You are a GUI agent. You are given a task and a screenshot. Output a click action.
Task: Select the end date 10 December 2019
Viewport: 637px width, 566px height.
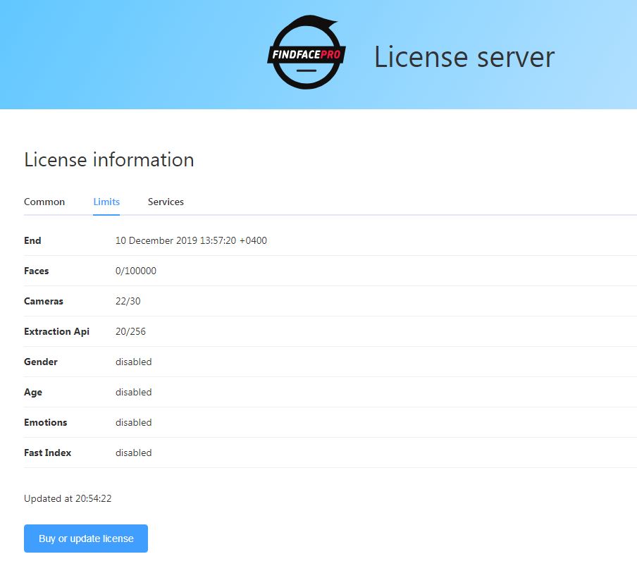tap(191, 240)
